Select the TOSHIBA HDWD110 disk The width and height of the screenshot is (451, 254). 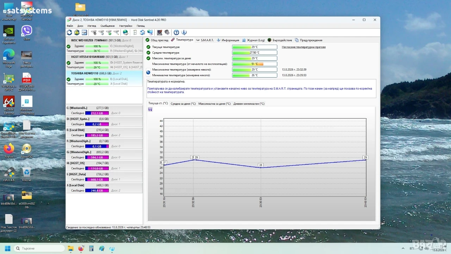coord(104,79)
